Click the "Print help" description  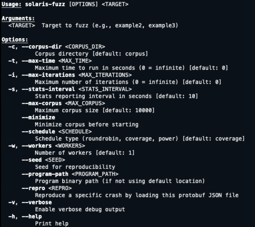pos(52,224)
